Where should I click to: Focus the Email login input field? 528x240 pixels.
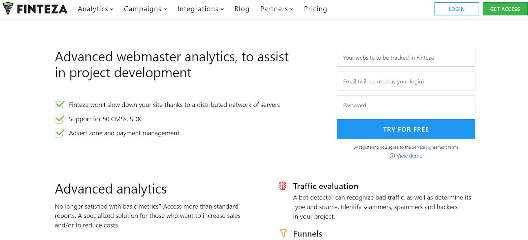(x=406, y=81)
